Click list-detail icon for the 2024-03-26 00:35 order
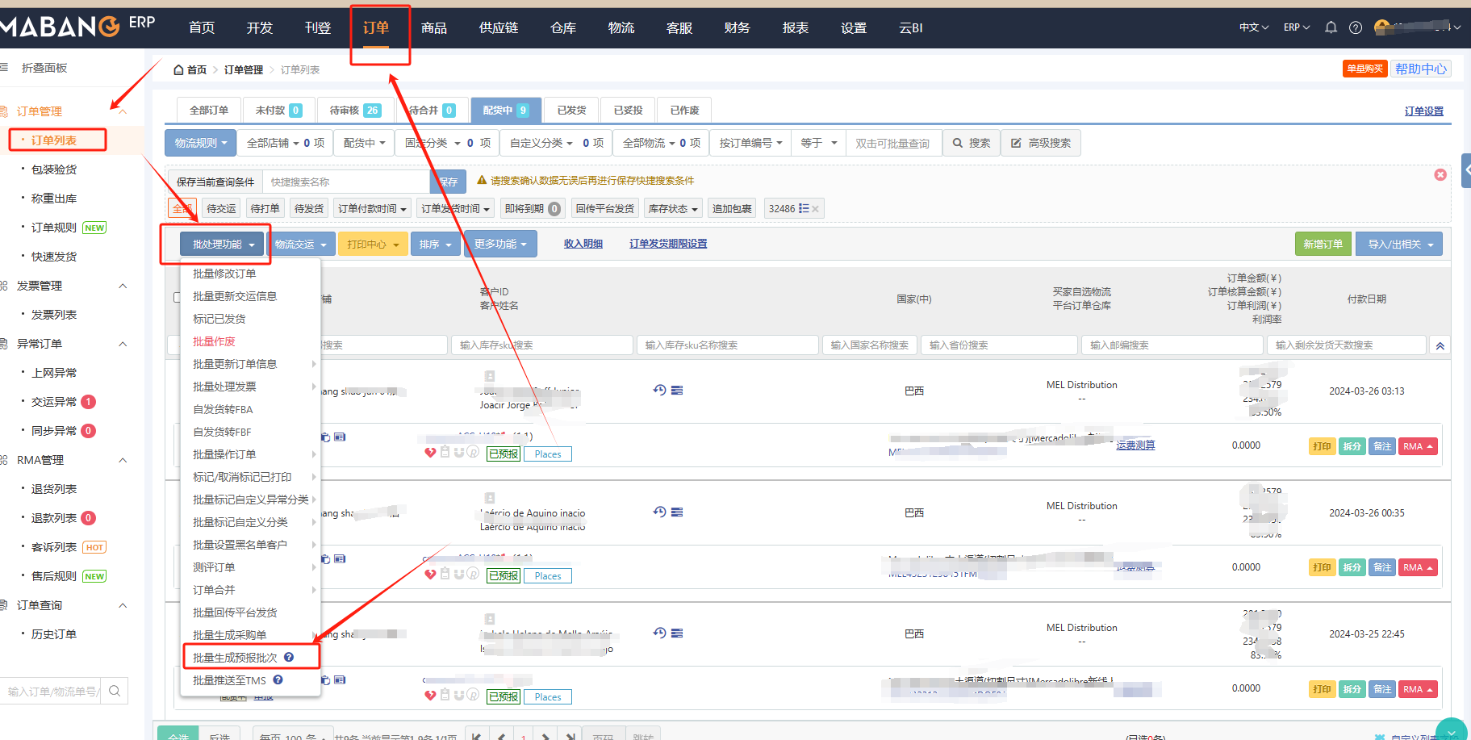The height and width of the screenshot is (740, 1471). [x=677, y=512]
